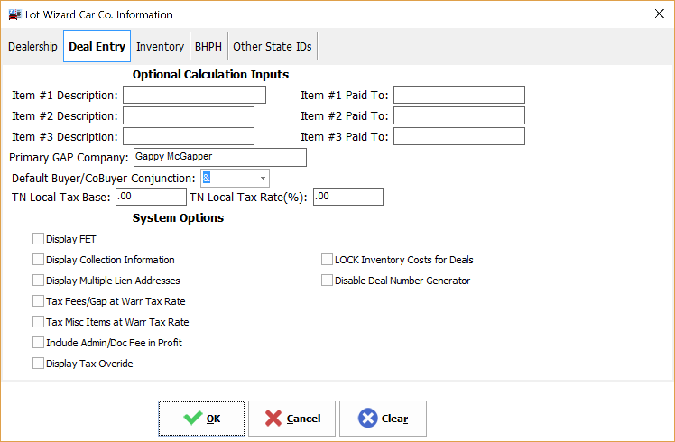
Task: Click the Primary GAP Company text box
Action: coord(220,157)
